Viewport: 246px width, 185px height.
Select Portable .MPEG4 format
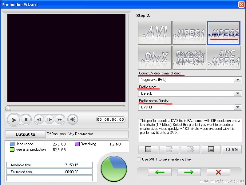point(189,57)
